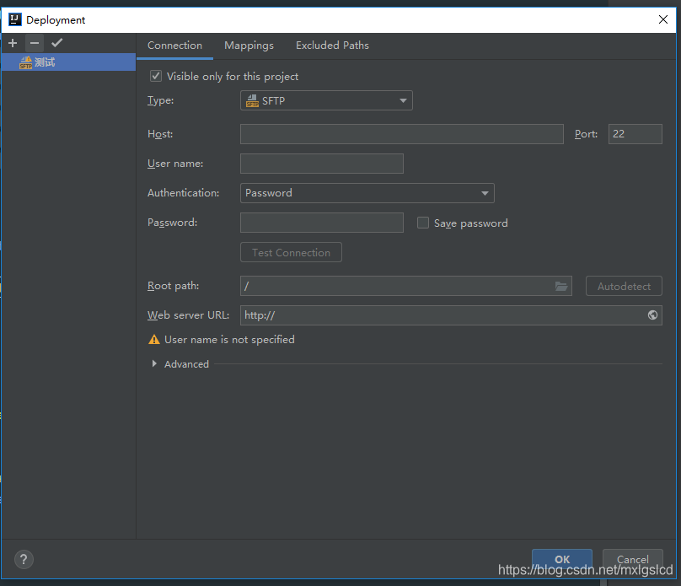Viewport: 681px width, 586px height.
Task: Select the 测试 SFTP server entry
Action: (68, 62)
